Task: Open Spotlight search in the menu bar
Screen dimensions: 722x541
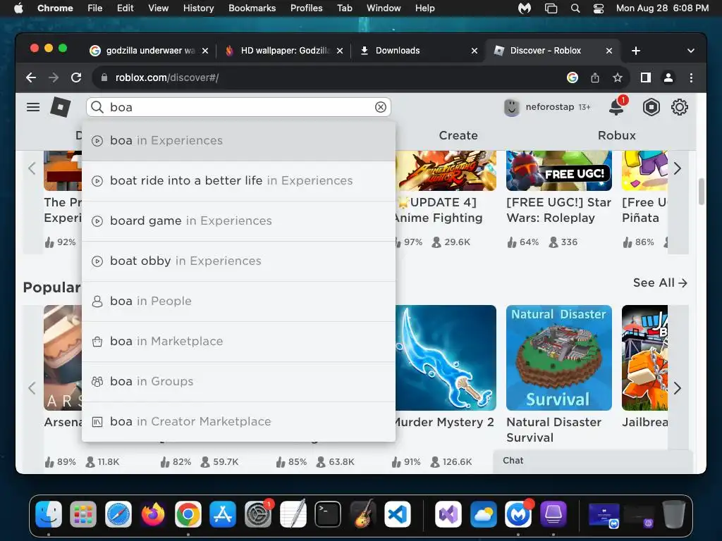Action: pyautogui.click(x=575, y=8)
